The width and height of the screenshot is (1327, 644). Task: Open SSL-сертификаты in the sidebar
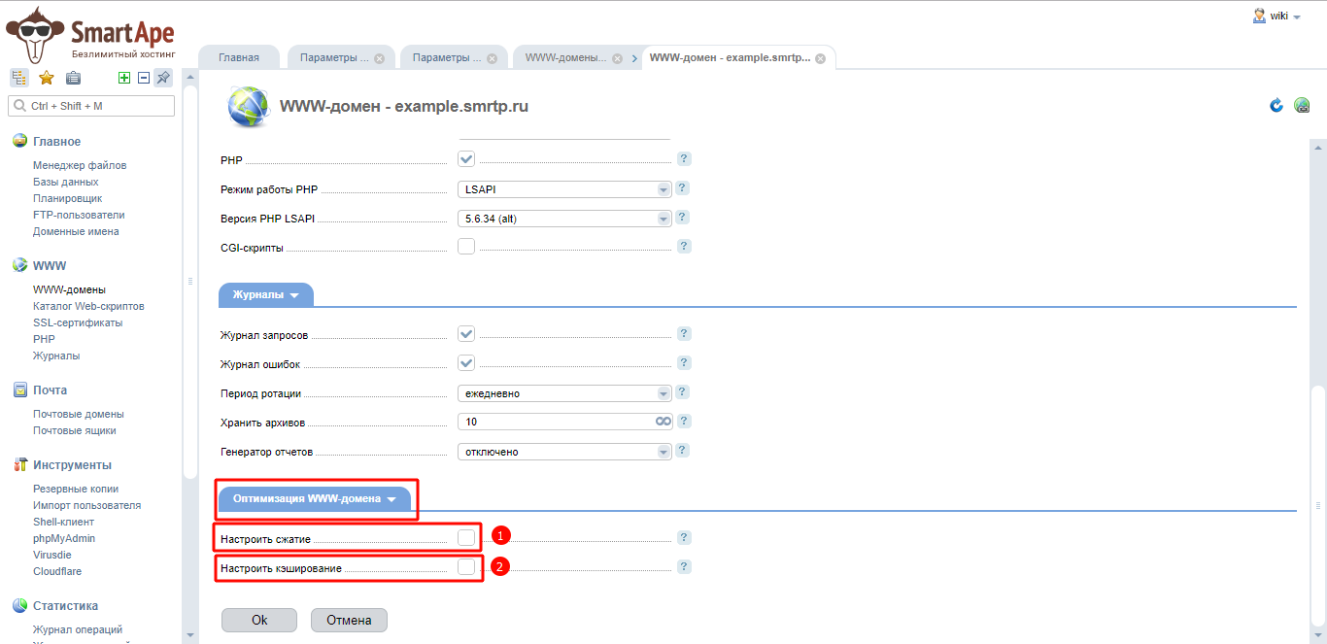(x=78, y=322)
